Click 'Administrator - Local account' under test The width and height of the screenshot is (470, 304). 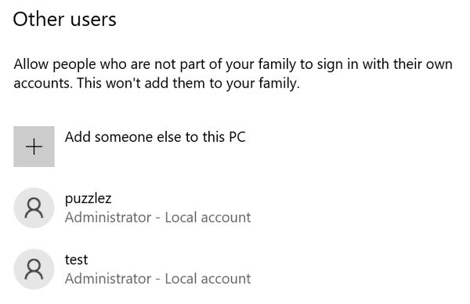[158, 278]
